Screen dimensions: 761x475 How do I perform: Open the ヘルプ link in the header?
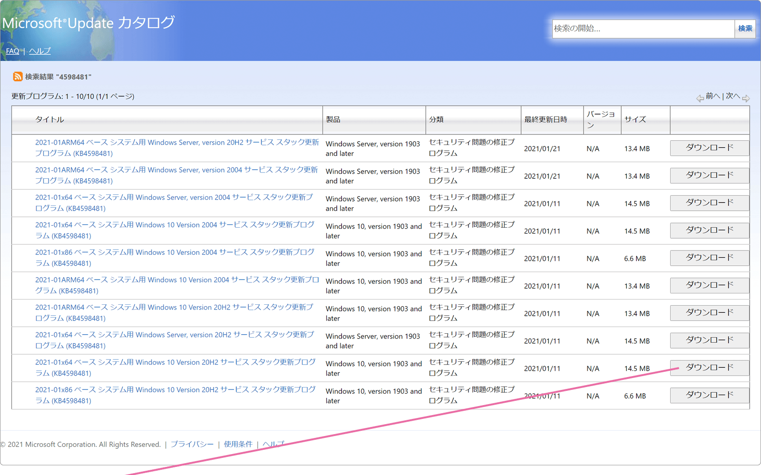pyautogui.click(x=39, y=51)
